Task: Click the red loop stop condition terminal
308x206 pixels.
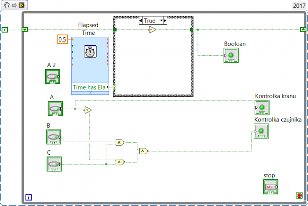Action: [x=299, y=195]
